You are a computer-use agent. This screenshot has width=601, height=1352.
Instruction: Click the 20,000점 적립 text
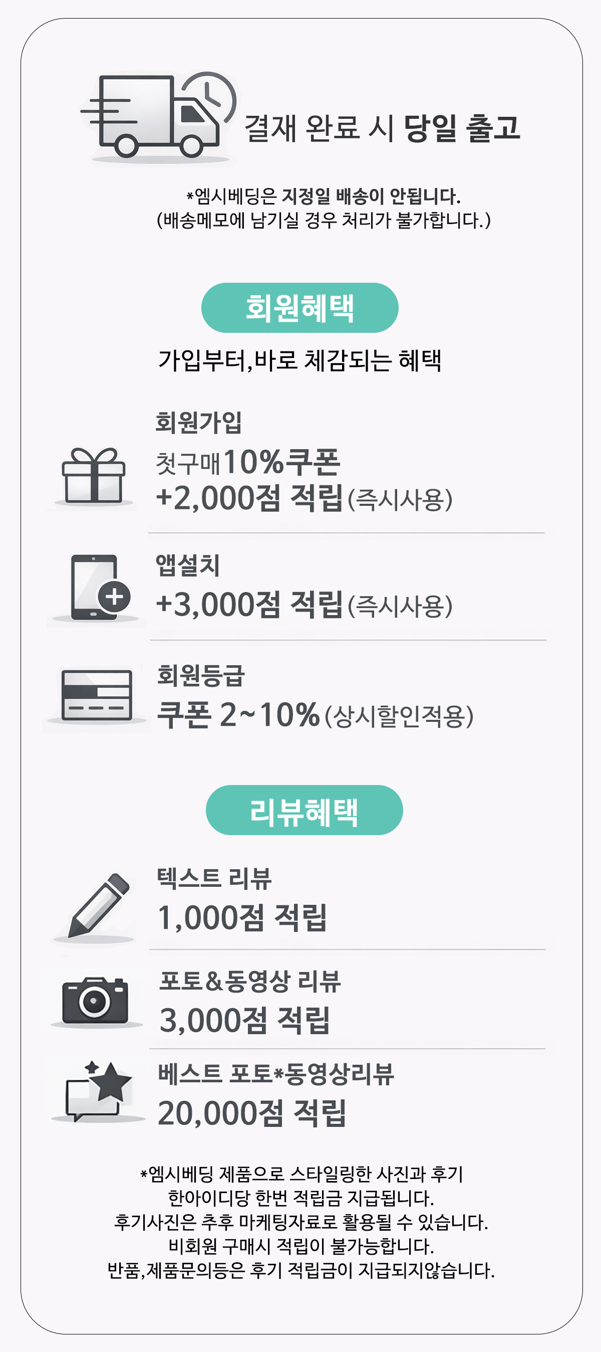point(252,1113)
